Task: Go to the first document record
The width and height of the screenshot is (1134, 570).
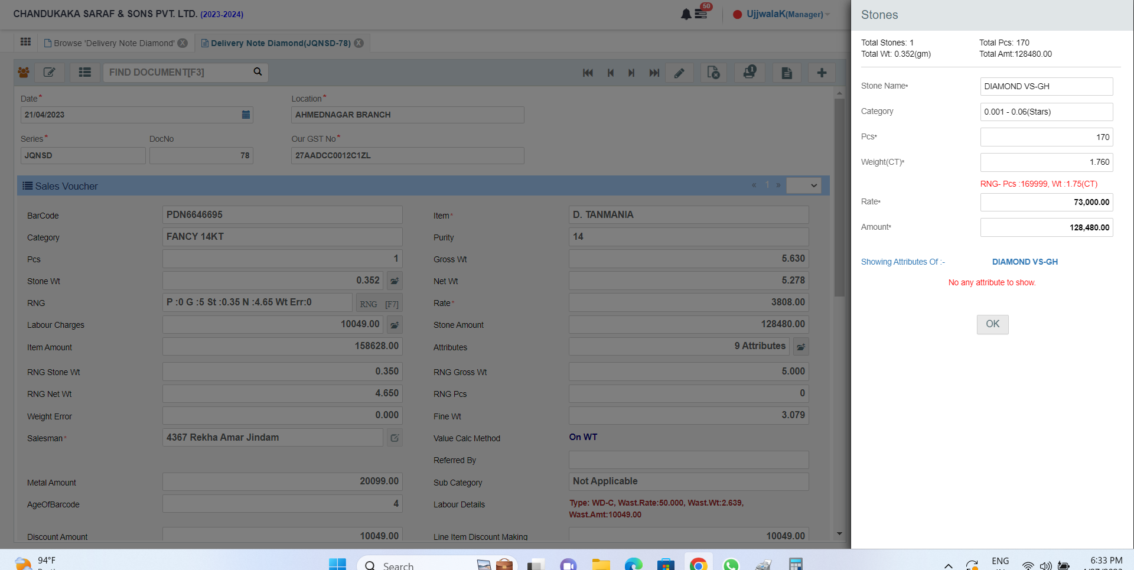Action: coord(588,73)
